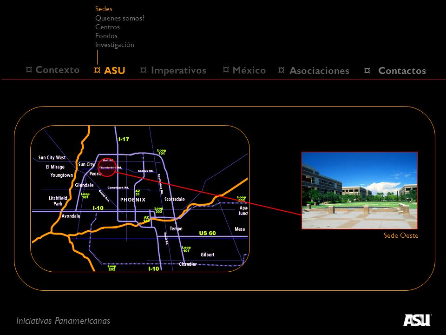Click the orange bullet icon beside ASU
The width and height of the screenshot is (446, 335).
tap(97, 70)
